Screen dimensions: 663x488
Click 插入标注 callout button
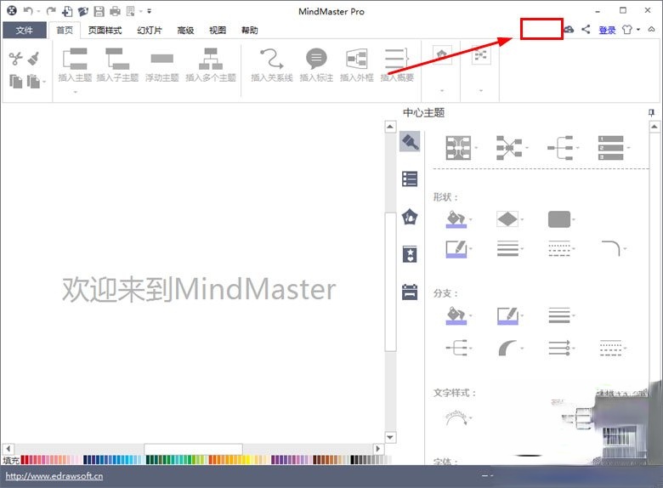[x=316, y=65]
